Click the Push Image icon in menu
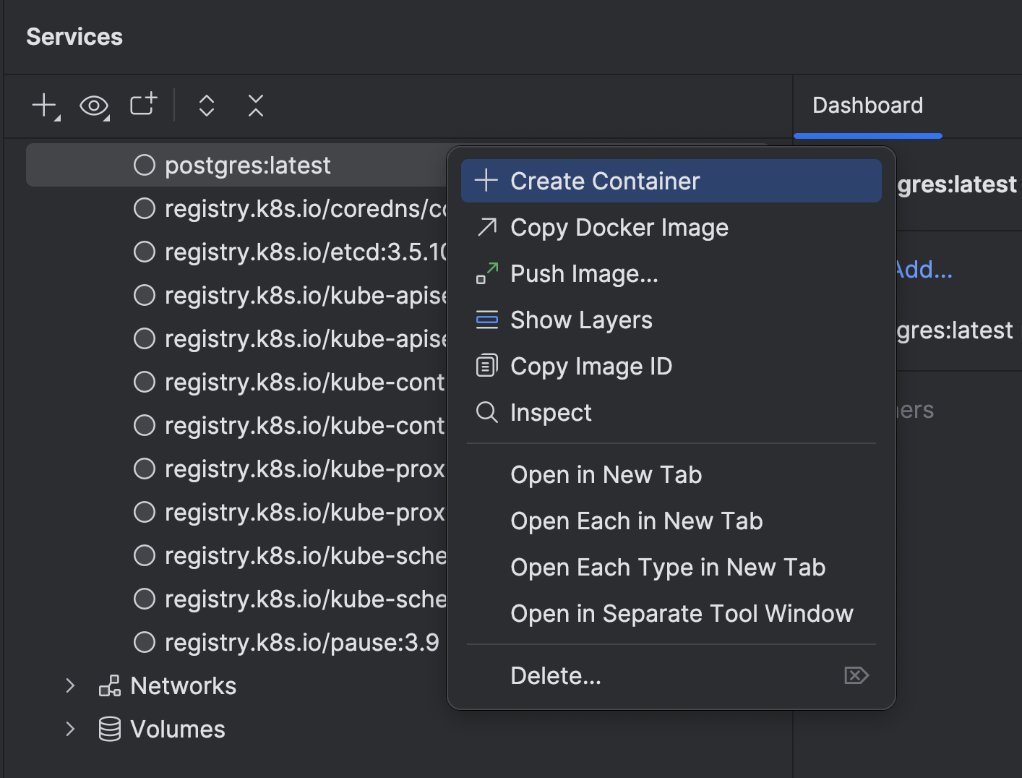The width and height of the screenshot is (1022, 778). (486, 273)
